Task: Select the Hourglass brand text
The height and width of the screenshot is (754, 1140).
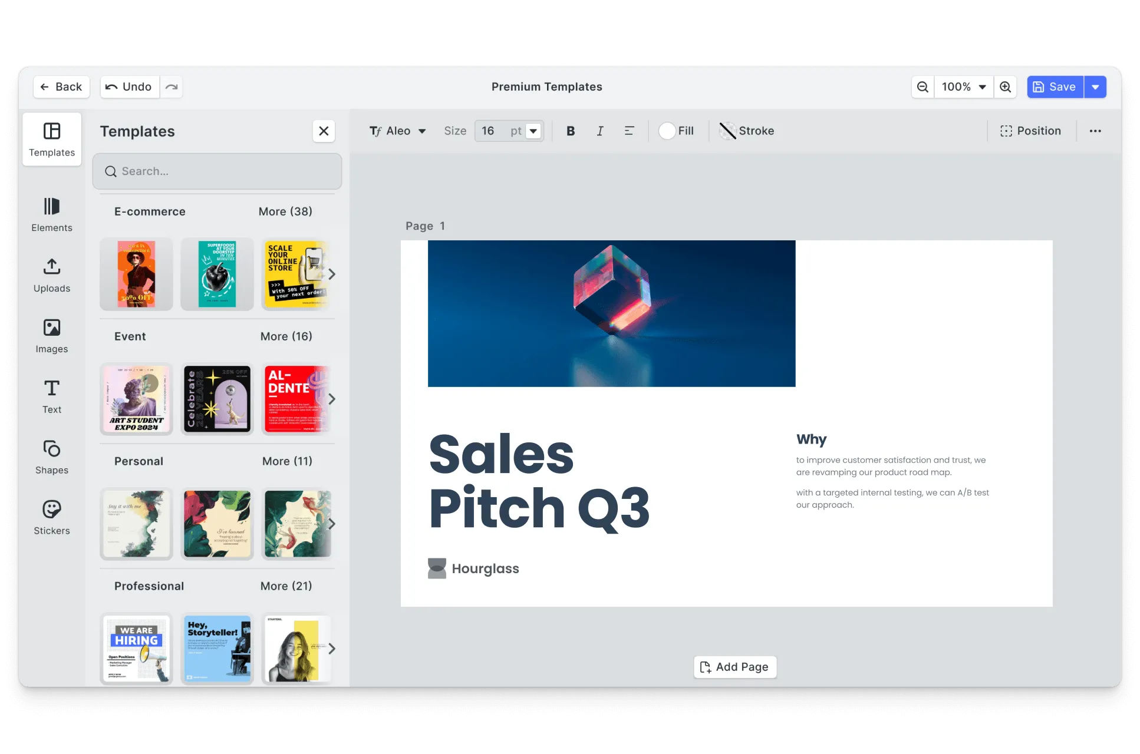Action: 485,568
